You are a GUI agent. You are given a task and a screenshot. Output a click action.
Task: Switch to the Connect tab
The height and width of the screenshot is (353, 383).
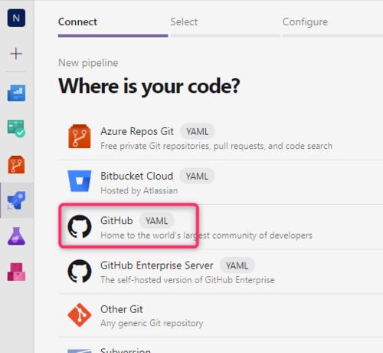tap(77, 22)
